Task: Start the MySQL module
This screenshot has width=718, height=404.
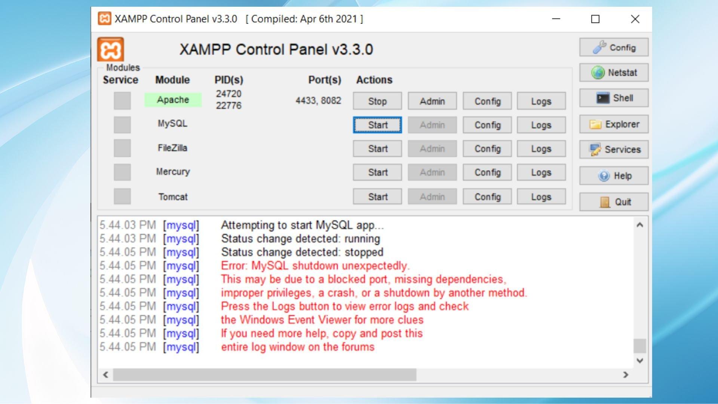Action: pos(377,125)
